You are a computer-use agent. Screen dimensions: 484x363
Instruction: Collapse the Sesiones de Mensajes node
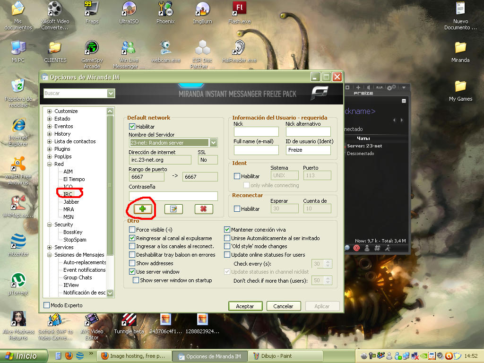[x=49, y=255]
